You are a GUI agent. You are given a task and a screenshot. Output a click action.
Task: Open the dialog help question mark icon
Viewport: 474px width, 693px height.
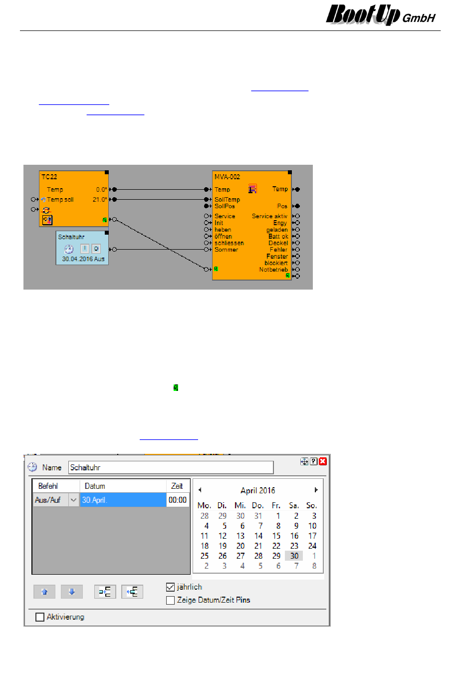[x=313, y=461]
